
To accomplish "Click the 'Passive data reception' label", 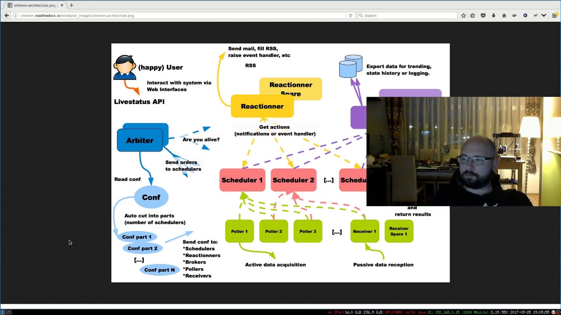I will (383, 265).
